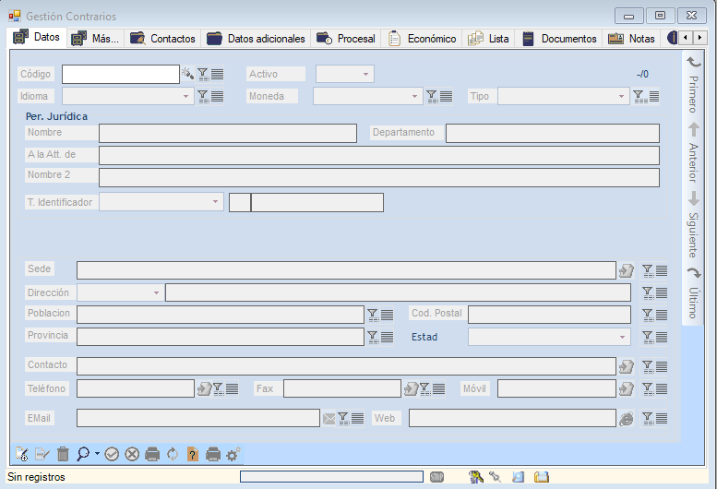Click the trash delete icon
This screenshot has width=717, height=489.
[63, 454]
